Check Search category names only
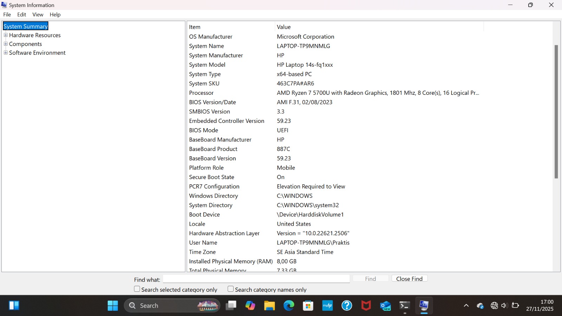Viewport: 562px width, 316px height. tap(231, 289)
